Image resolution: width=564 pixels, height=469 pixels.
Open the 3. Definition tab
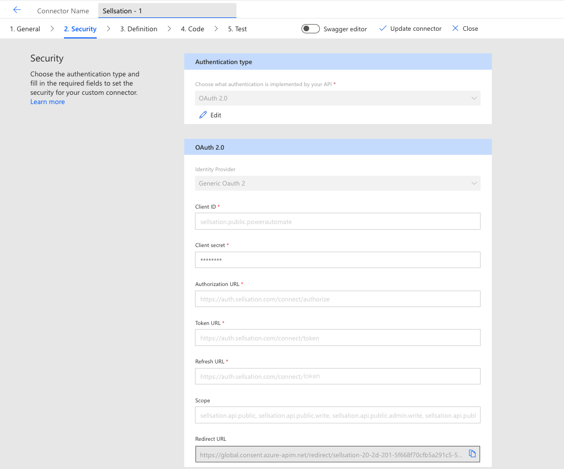click(139, 29)
